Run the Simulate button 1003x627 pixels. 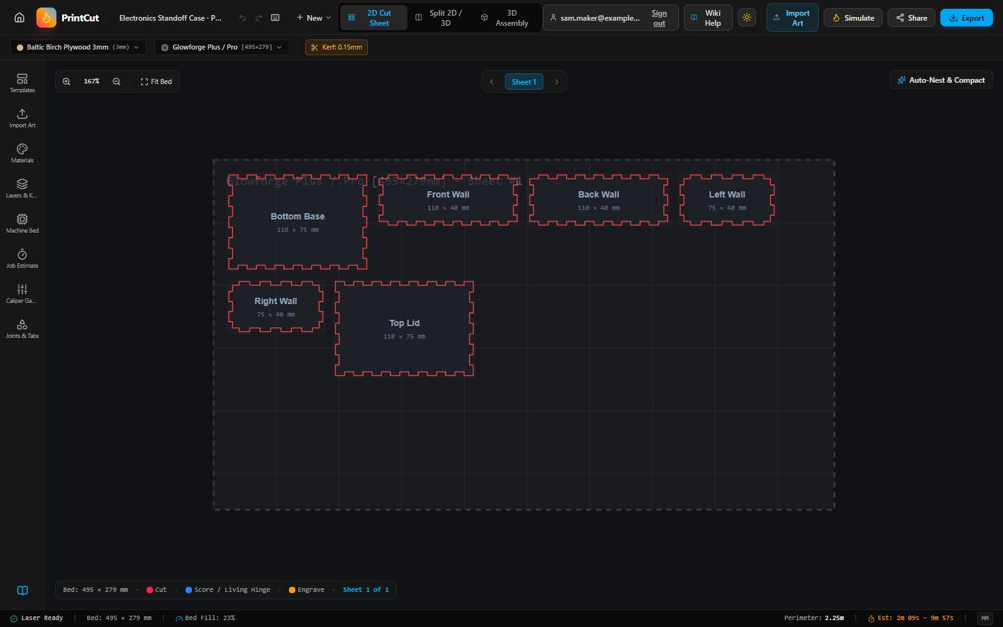coord(853,18)
